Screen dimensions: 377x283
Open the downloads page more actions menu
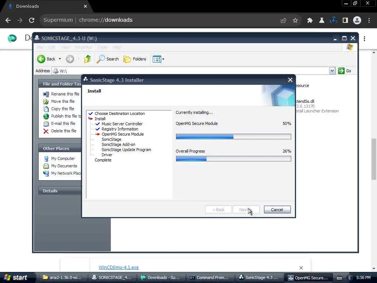364,38
